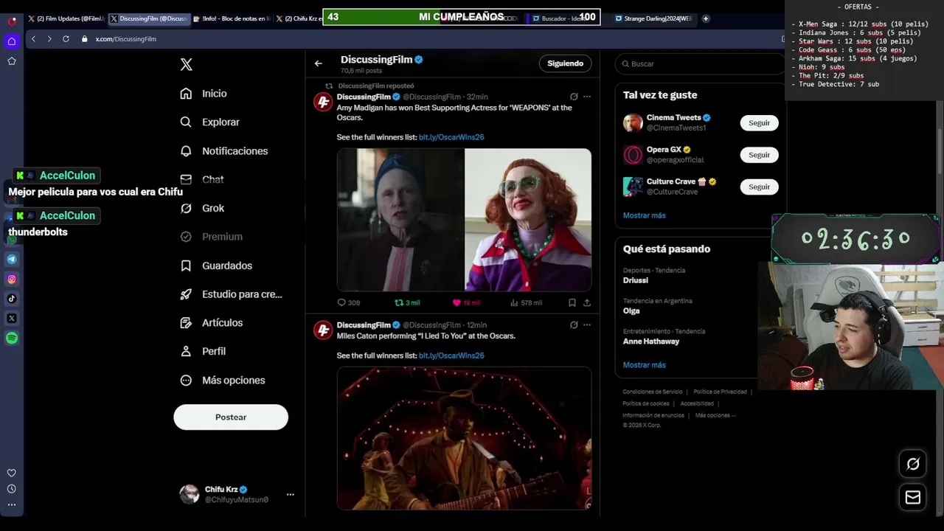Follow Culture Crave with the Seguir button

coord(759,187)
